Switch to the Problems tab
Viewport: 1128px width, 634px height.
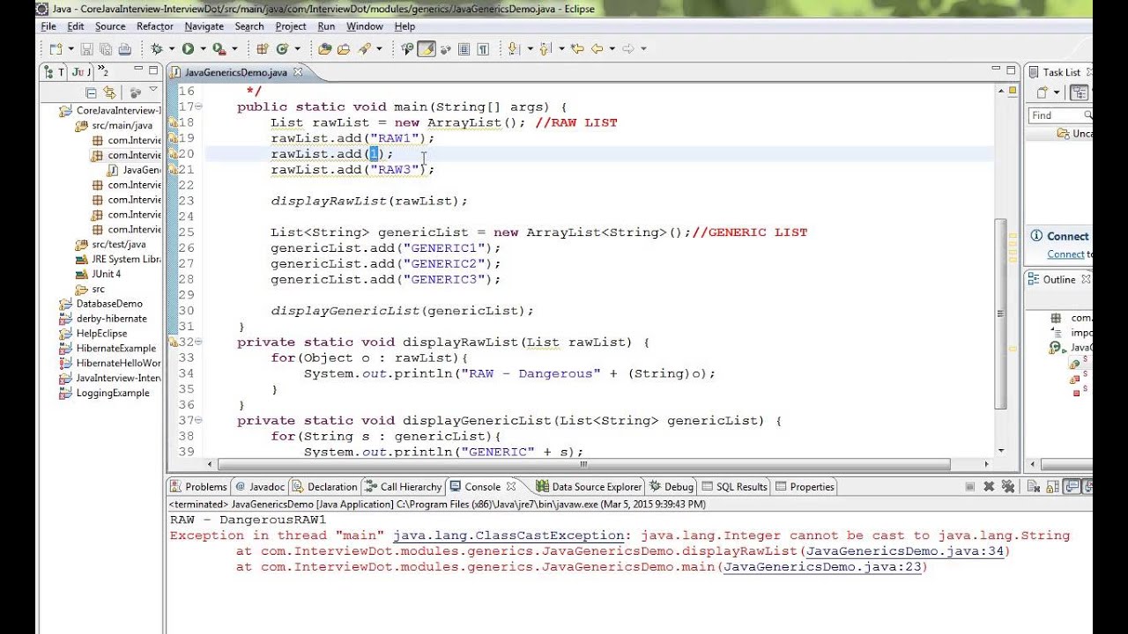coord(198,486)
